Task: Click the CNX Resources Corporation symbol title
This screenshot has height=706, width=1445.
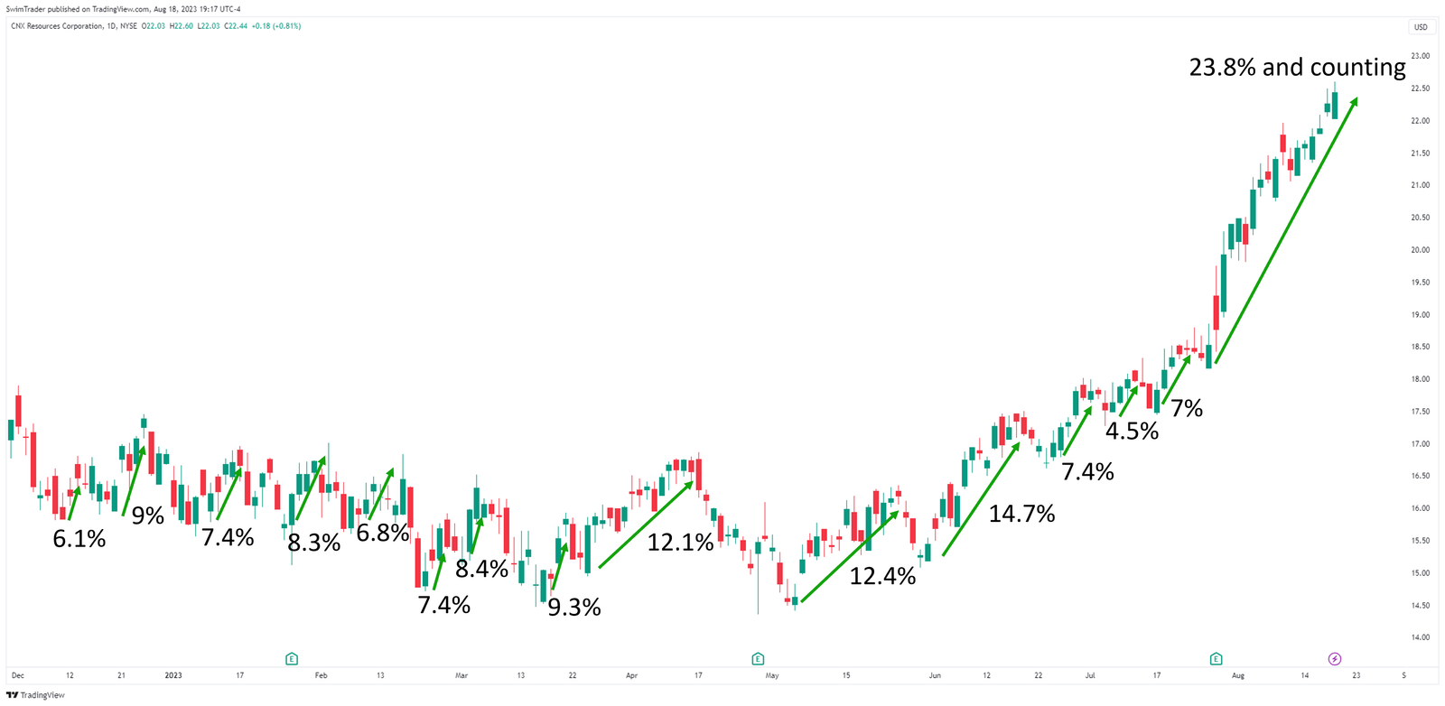Action: (x=57, y=26)
